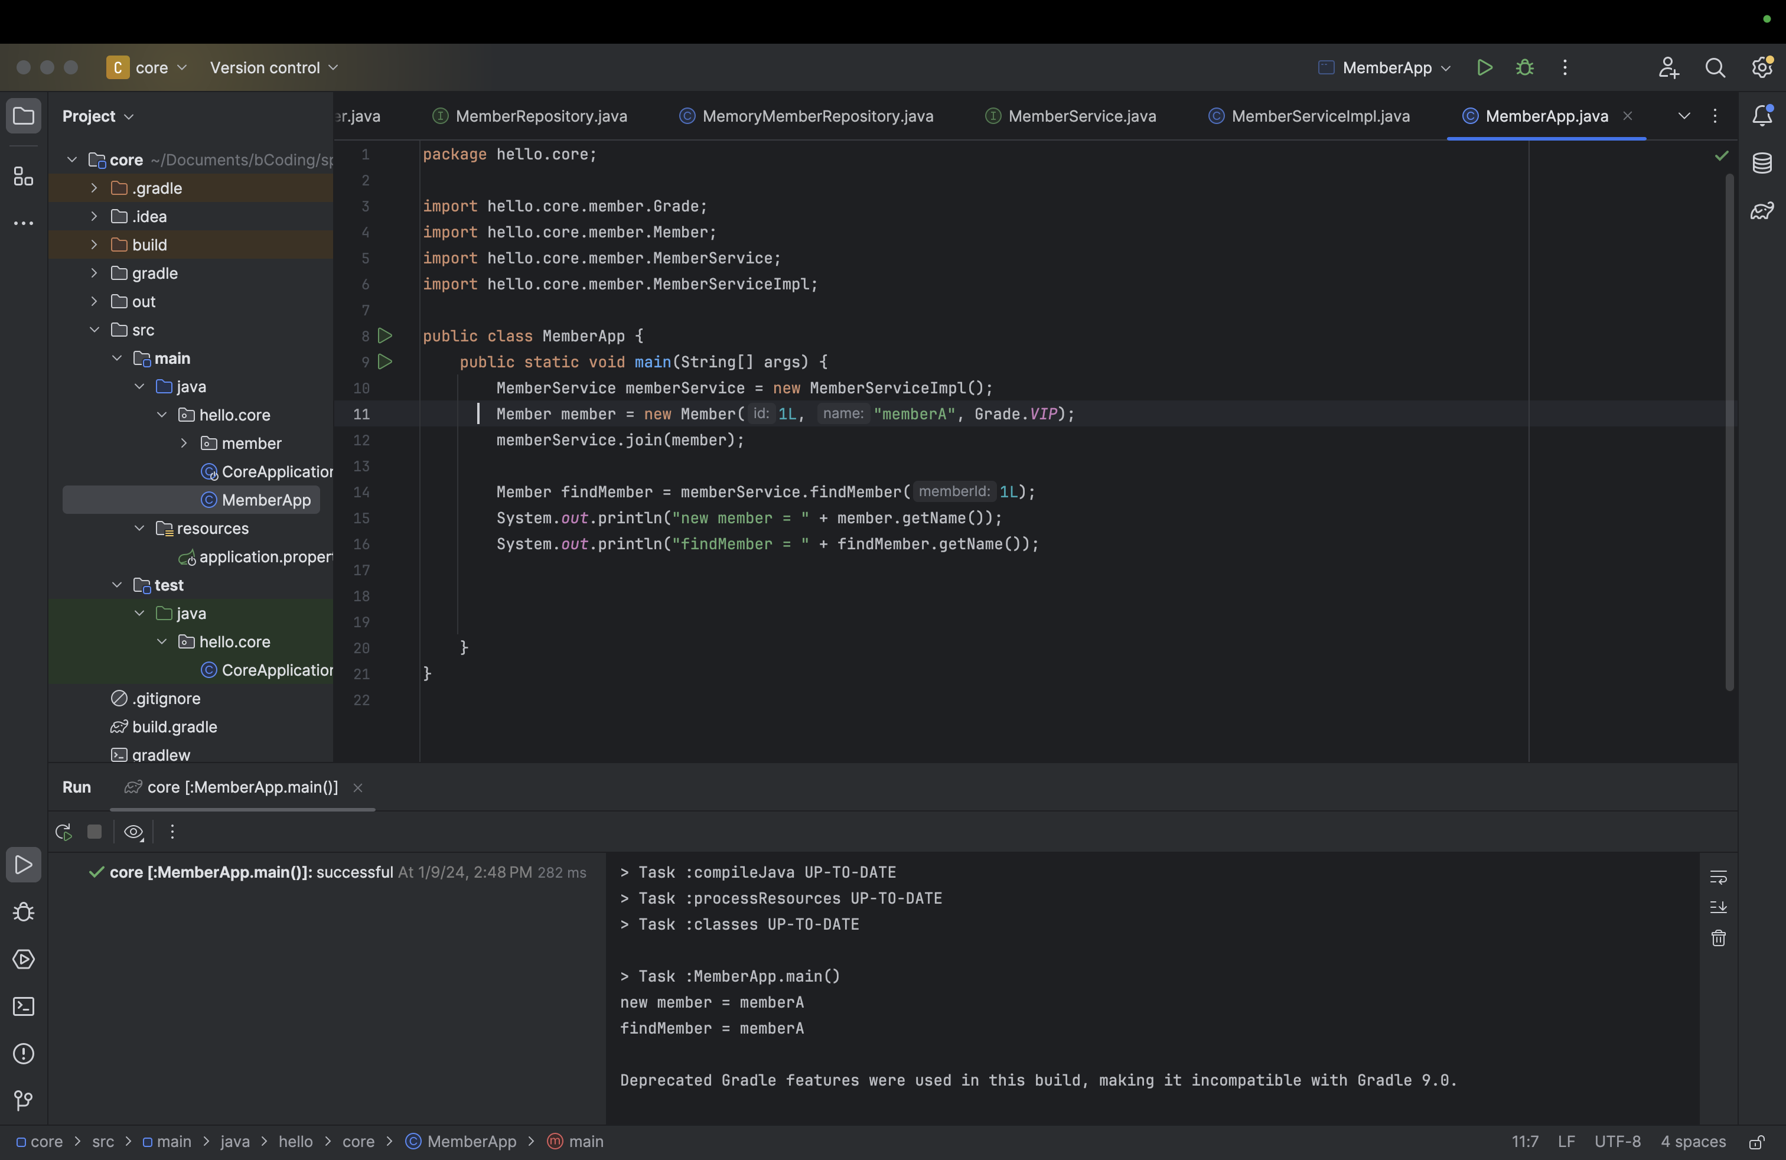Image resolution: width=1786 pixels, height=1160 pixels.
Task: Switch to MemoryMemberRepository.java tab
Action: pyautogui.click(x=807, y=116)
